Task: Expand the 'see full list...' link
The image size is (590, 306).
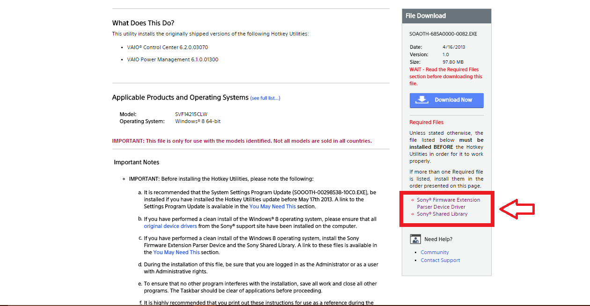Action: pyautogui.click(x=265, y=98)
